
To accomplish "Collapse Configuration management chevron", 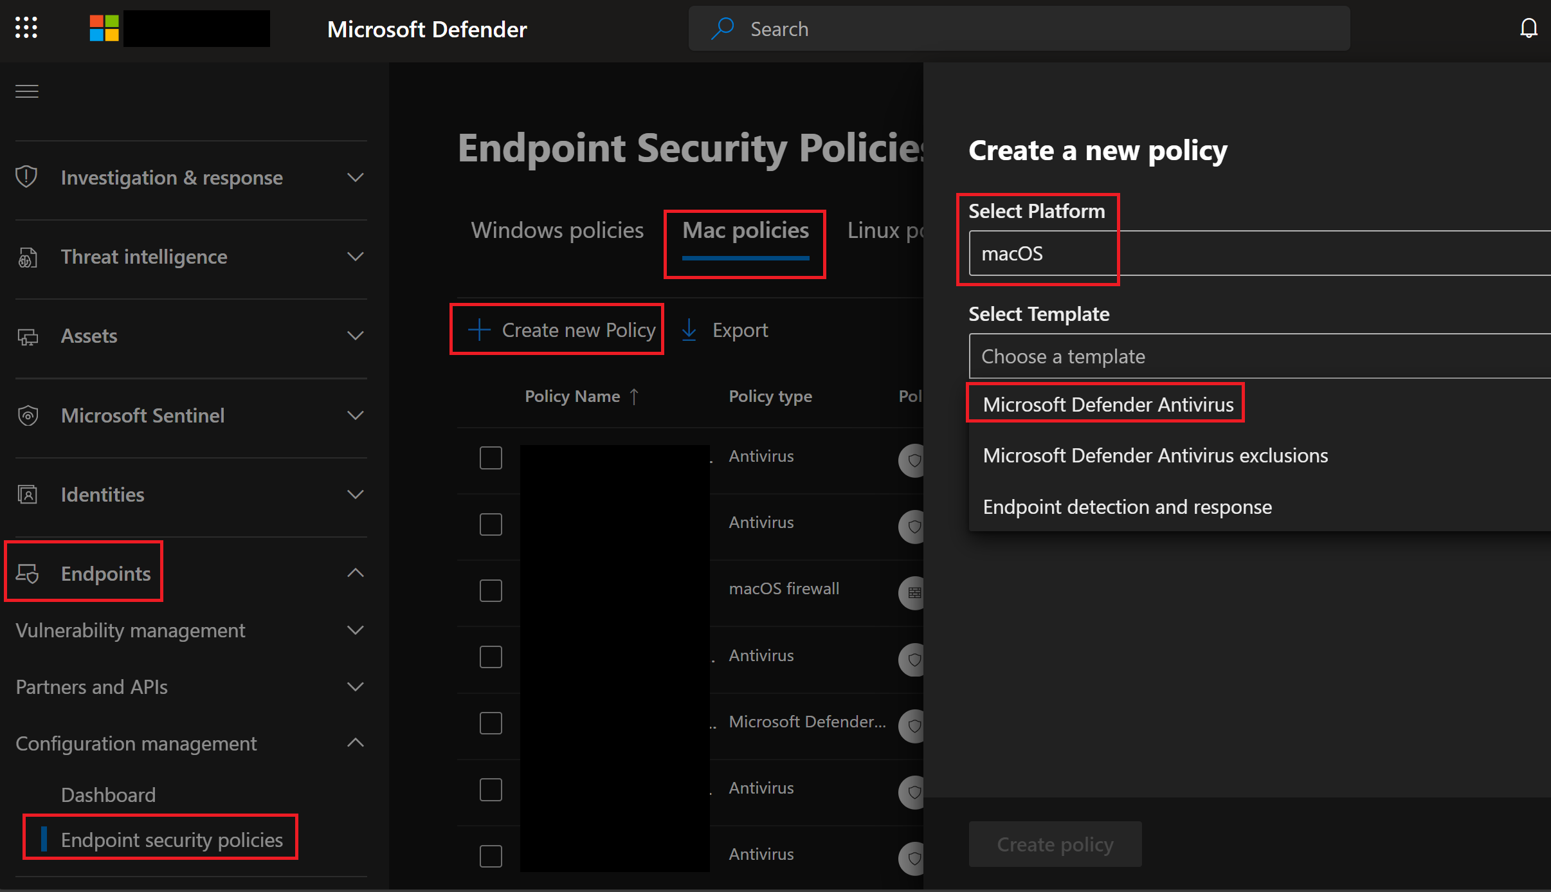I will tap(355, 743).
